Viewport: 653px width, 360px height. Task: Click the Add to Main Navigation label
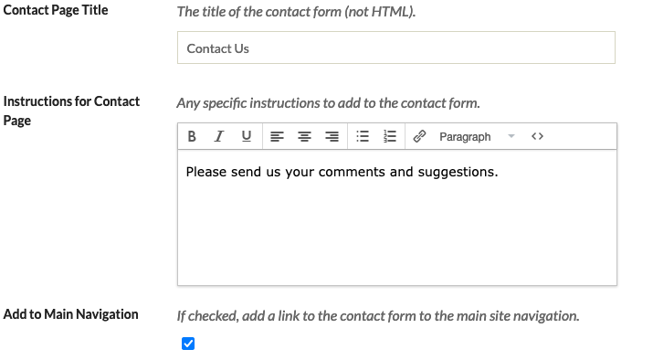71,314
